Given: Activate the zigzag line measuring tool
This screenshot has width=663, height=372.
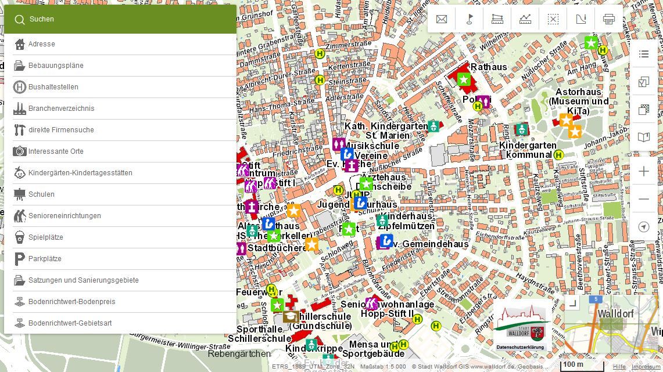Looking at the screenshot, I should 525,19.
